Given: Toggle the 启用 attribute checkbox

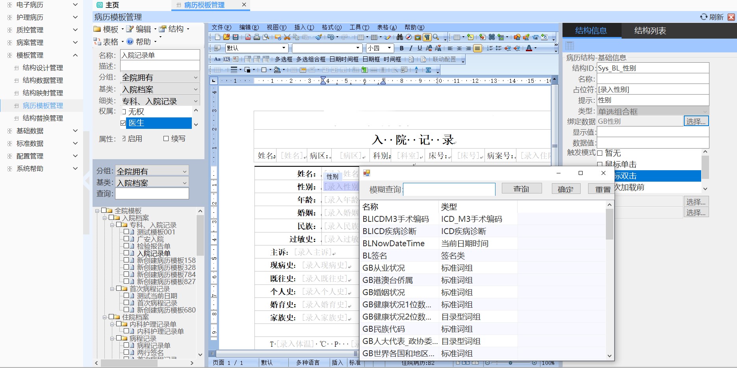Looking at the screenshot, I should point(124,139).
